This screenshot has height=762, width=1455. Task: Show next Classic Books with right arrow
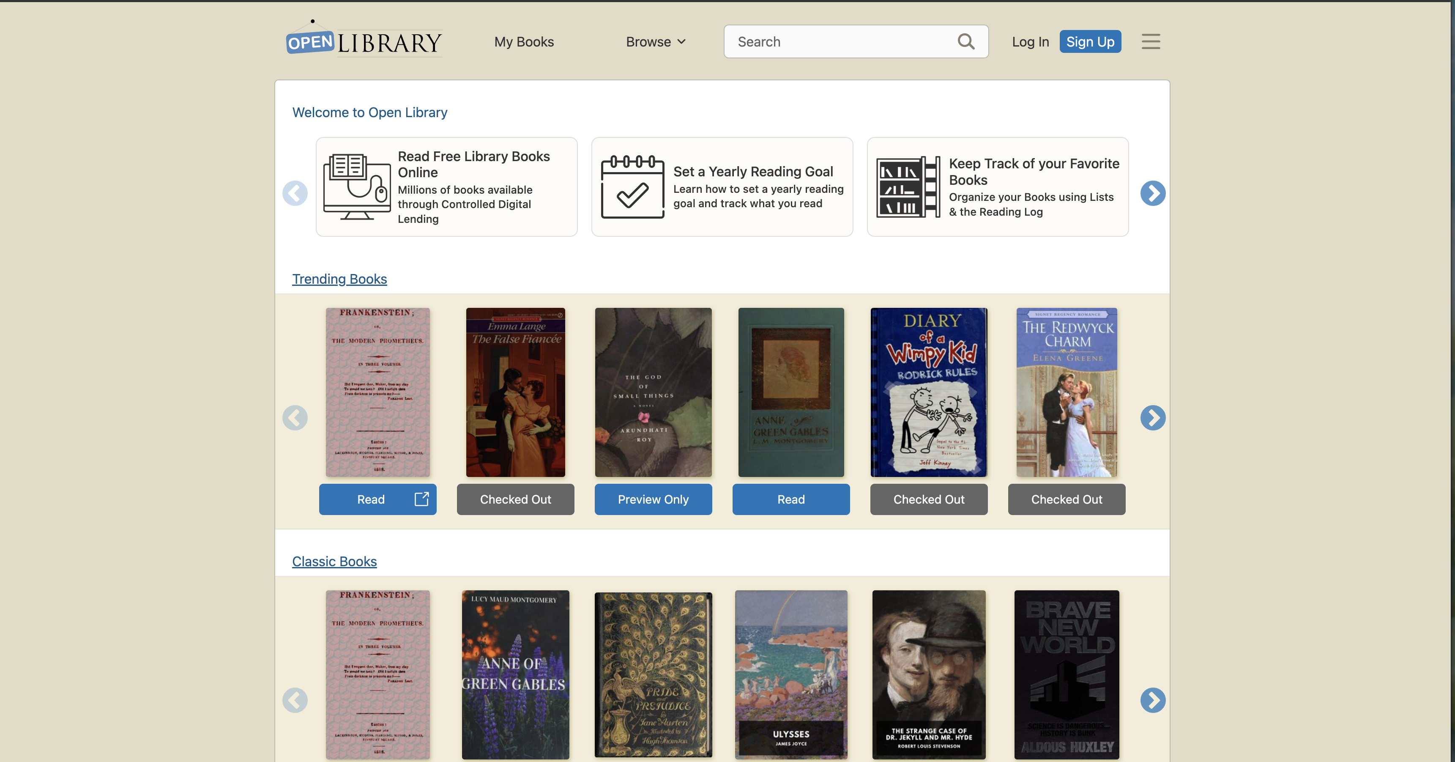[x=1153, y=700]
